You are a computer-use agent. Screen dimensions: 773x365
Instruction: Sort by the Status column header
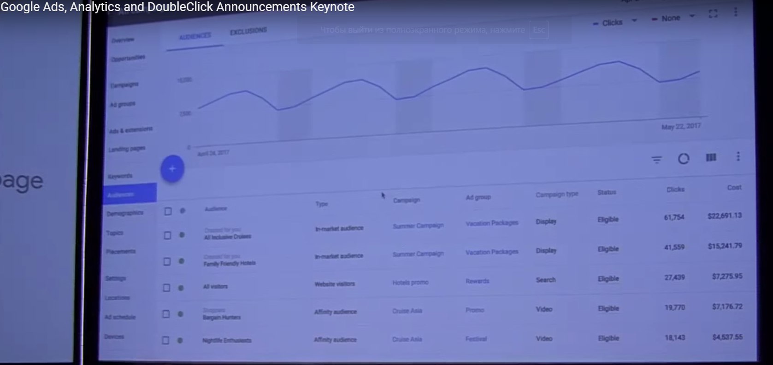607,192
